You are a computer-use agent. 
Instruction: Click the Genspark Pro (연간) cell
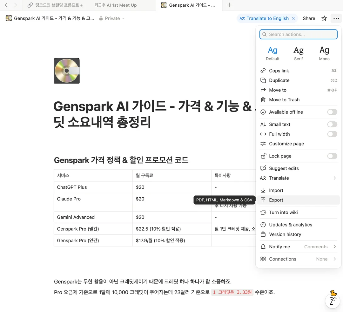pyautogui.click(x=93, y=240)
